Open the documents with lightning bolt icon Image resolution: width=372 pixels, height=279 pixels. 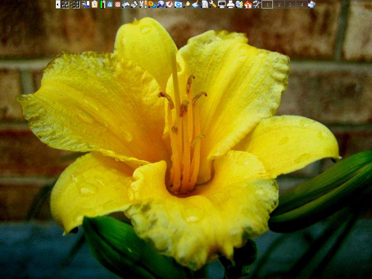[239, 4]
